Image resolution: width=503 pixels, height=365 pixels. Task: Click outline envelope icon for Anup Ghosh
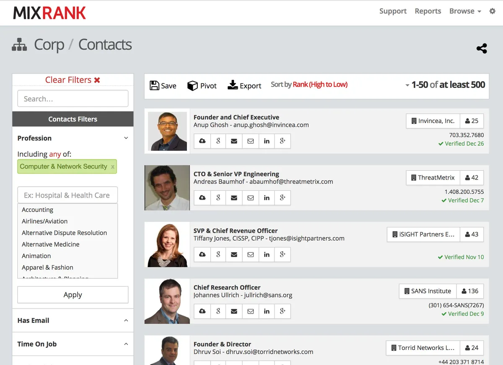250,141
